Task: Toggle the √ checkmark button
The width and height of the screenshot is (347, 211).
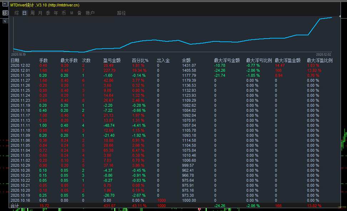Action: [5, 21]
